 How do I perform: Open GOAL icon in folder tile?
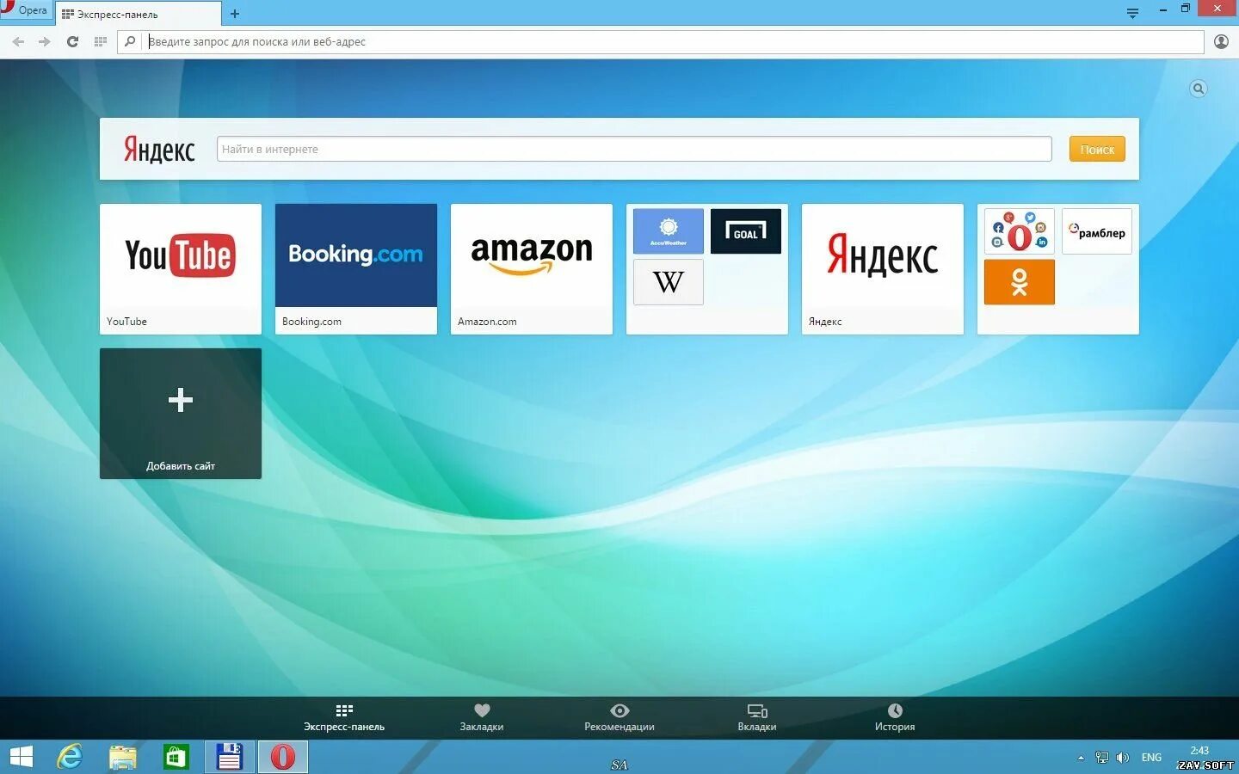coord(746,231)
